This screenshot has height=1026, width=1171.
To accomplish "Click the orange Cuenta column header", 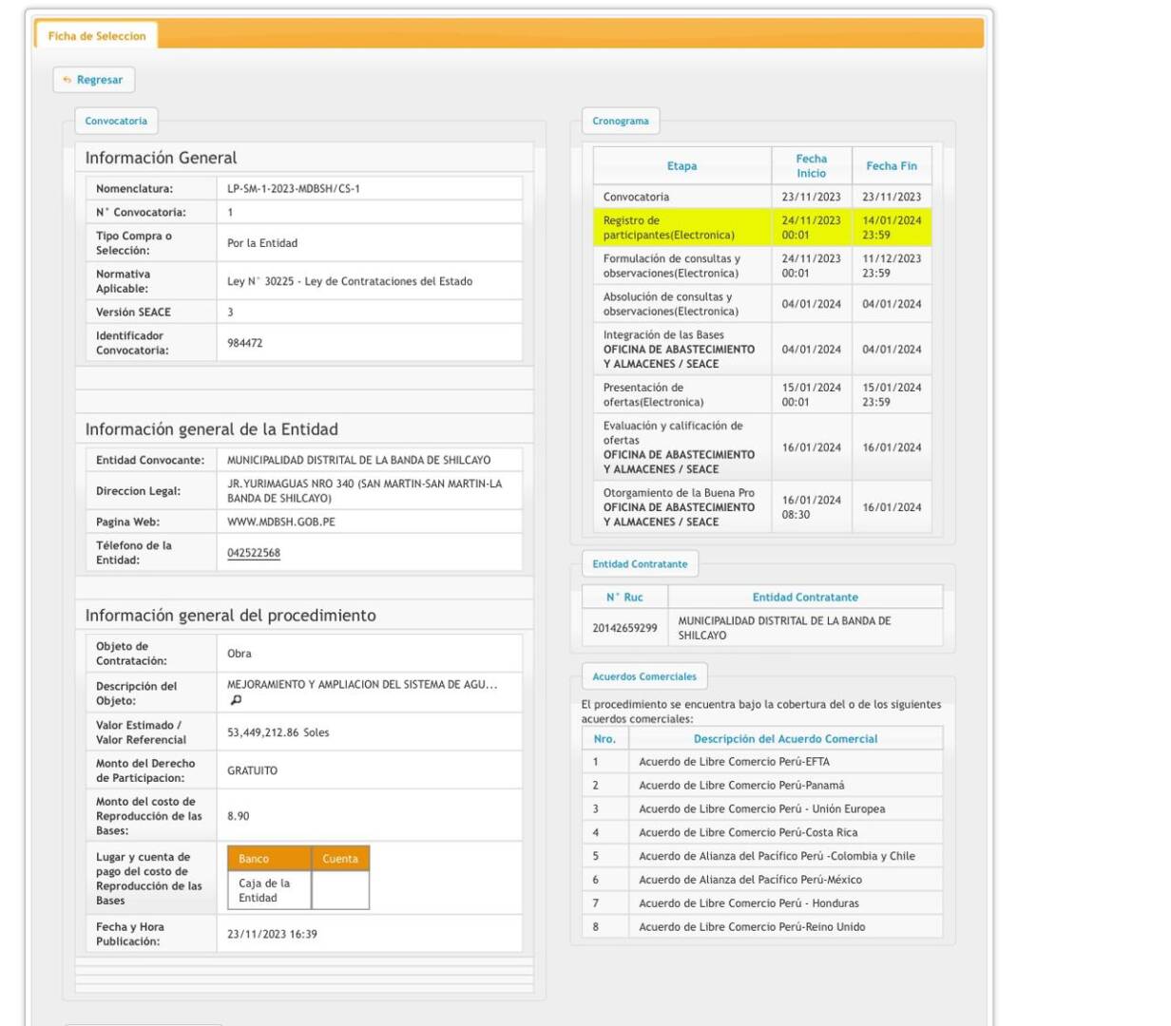I will click(339, 859).
